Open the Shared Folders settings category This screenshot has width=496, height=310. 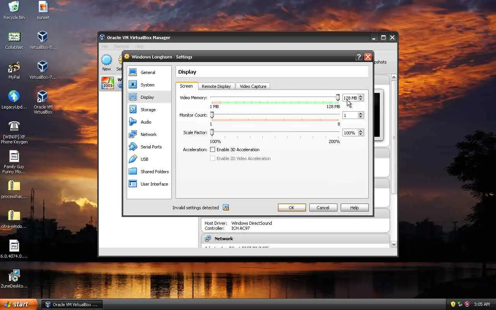point(149,172)
